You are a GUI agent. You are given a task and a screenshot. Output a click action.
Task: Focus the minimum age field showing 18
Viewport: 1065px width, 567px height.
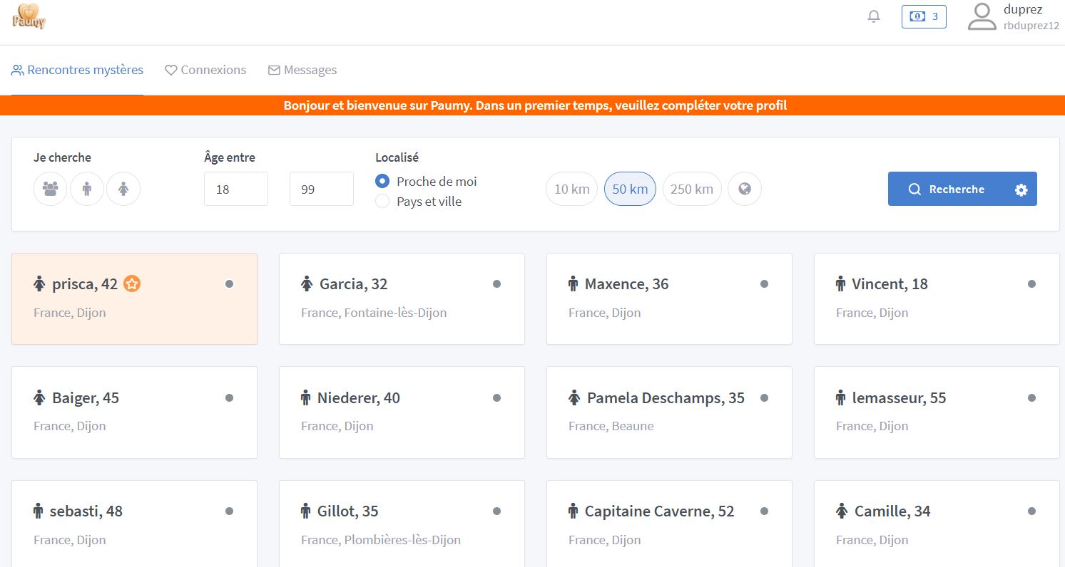[236, 189]
